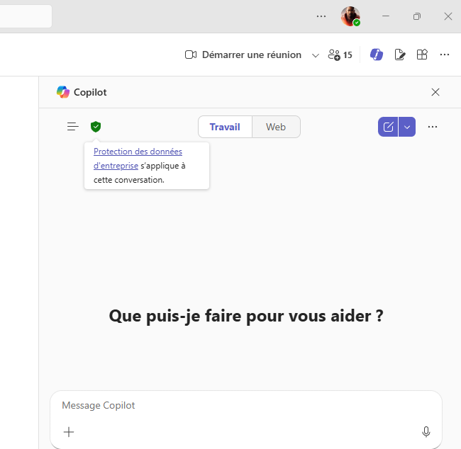Click Démarrer une réunion button
This screenshot has width=461, height=449.
click(x=243, y=55)
